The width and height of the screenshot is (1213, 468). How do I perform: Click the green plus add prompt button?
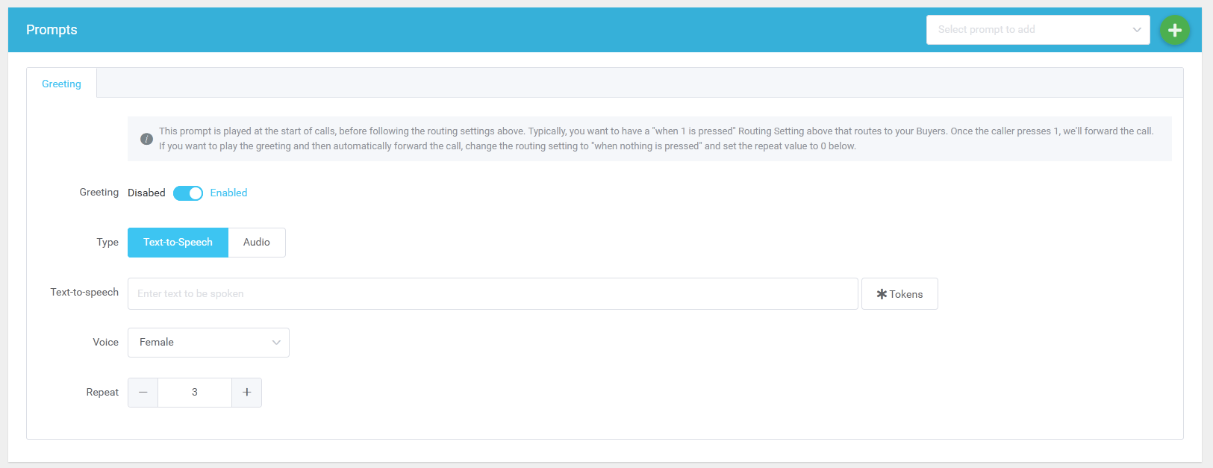[1174, 30]
